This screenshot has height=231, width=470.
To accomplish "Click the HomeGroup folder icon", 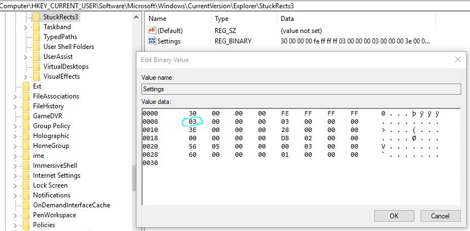I will [x=26, y=146].
